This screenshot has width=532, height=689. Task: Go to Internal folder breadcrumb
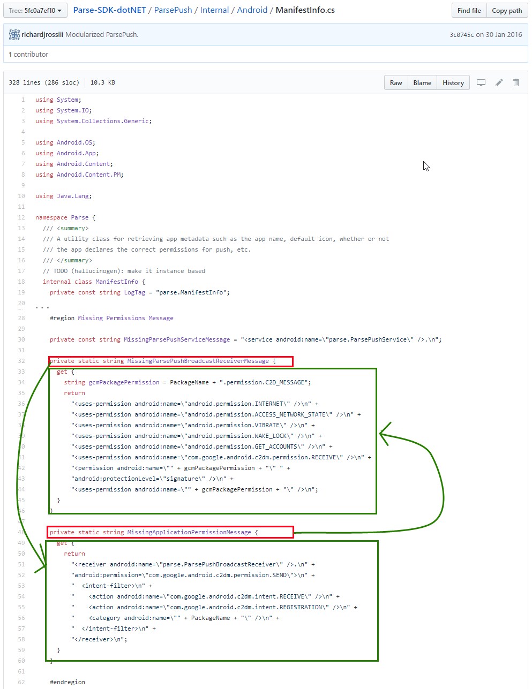[x=214, y=10]
